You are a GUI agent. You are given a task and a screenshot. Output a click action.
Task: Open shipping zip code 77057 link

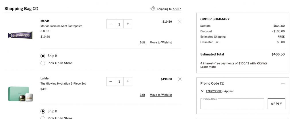177,9
